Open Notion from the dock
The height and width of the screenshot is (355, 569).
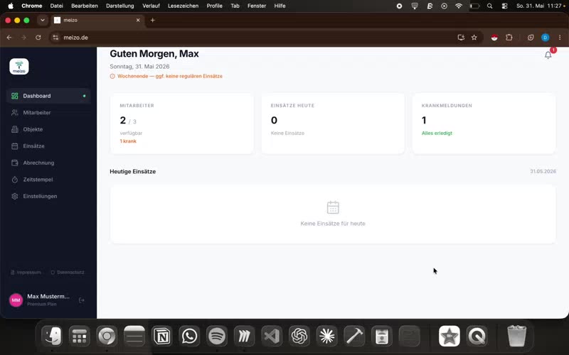tap(162, 336)
